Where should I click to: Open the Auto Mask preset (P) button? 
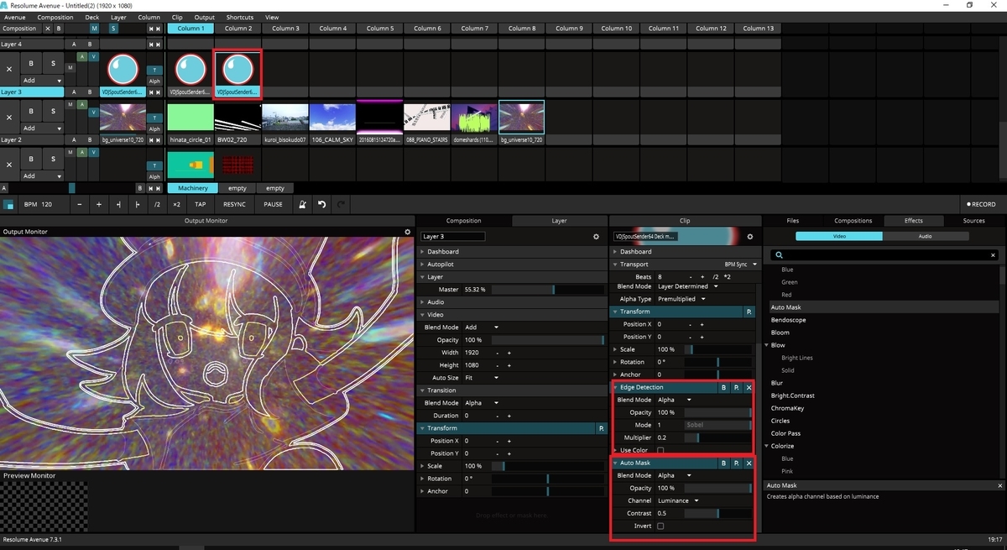(x=736, y=464)
